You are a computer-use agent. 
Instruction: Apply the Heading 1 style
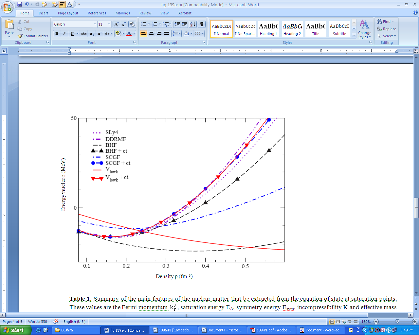pos(268,29)
